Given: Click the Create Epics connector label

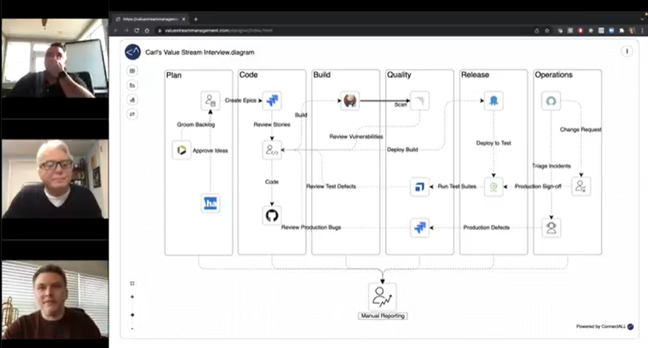Looking at the screenshot, I should click(x=241, y=100).
